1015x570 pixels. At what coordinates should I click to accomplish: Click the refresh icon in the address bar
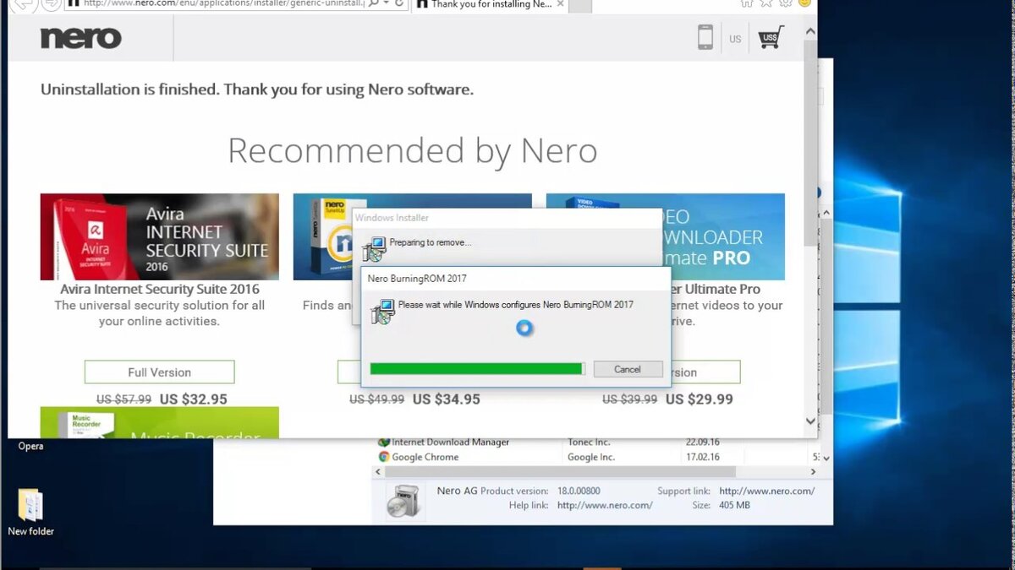pyautogui.click(x=399, y=4)
